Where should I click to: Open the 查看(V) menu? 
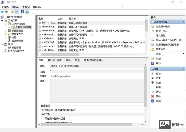click(x=26, y=7)
